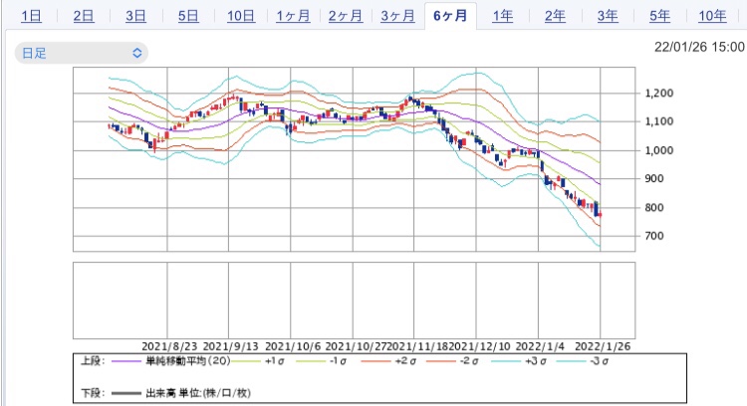The image size is (747, 406).
Task: Open the 日足 interval dropdown
Action: coord(82,53)
